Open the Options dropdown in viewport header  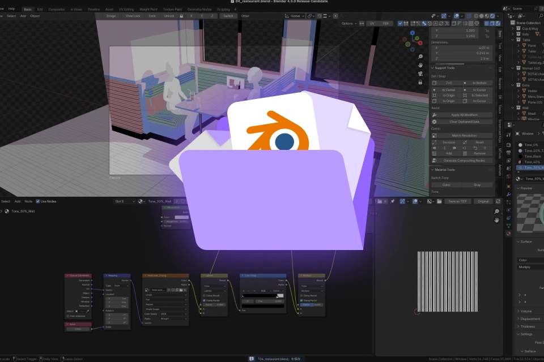tap(348, 24)
